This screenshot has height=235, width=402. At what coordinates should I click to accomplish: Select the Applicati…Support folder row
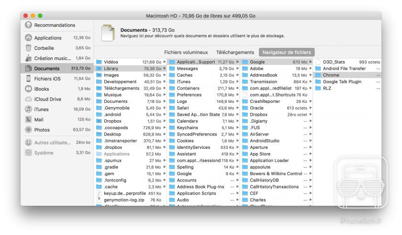(x=203, y=62)
